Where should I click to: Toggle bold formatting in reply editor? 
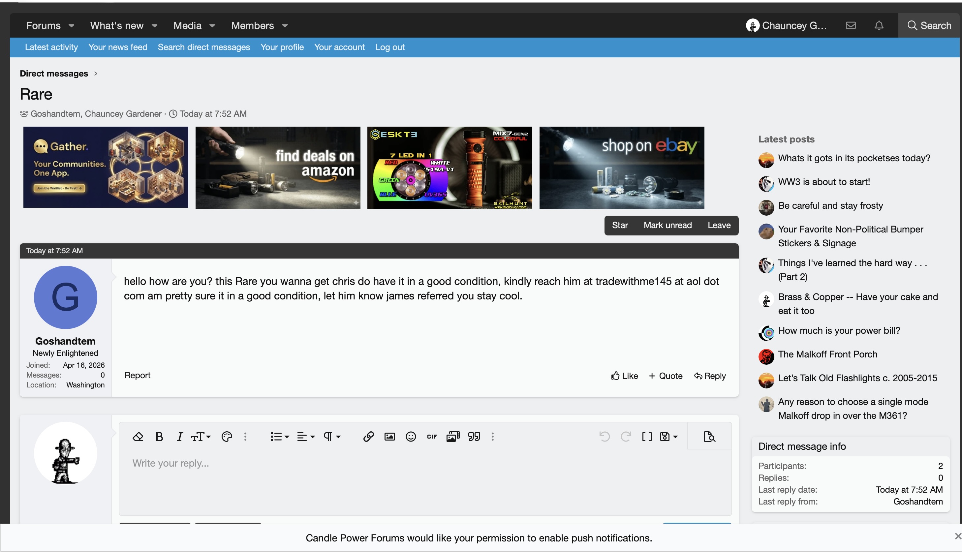click(159, 437)
